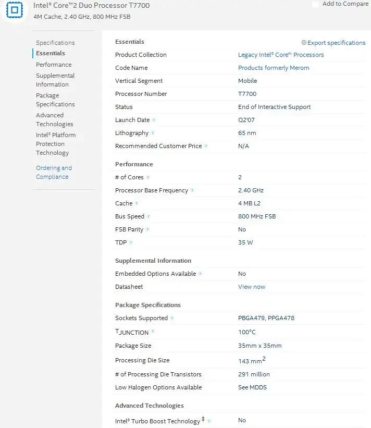Open Products formerly Merom link
The image size is (371, 428).
pos(274,68)
